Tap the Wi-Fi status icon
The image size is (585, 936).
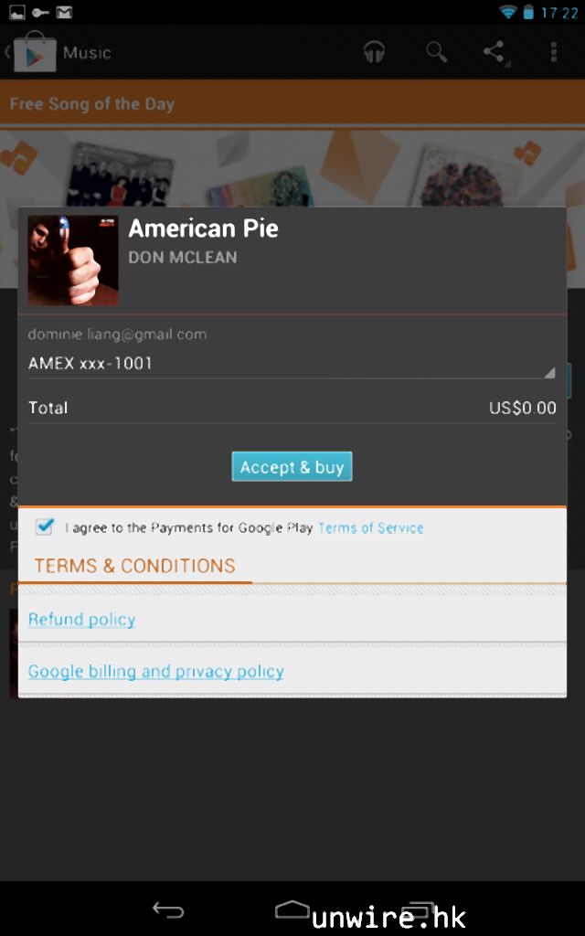tap(507, 12)
